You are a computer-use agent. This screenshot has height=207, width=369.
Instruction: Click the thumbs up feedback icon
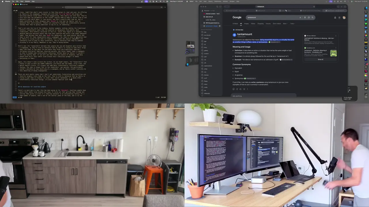(241, 89)
